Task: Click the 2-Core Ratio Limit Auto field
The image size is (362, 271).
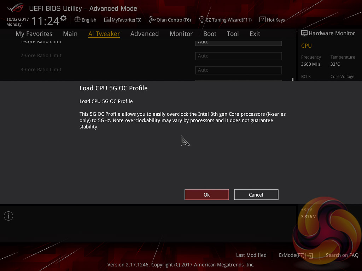Action: coord(239,56)
